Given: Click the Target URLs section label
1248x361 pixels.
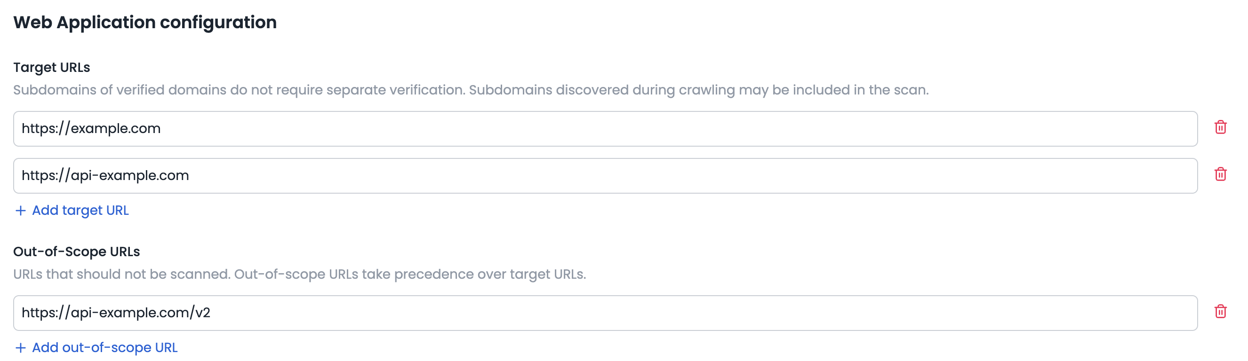Looking at the screenshot, I should 51,67.
